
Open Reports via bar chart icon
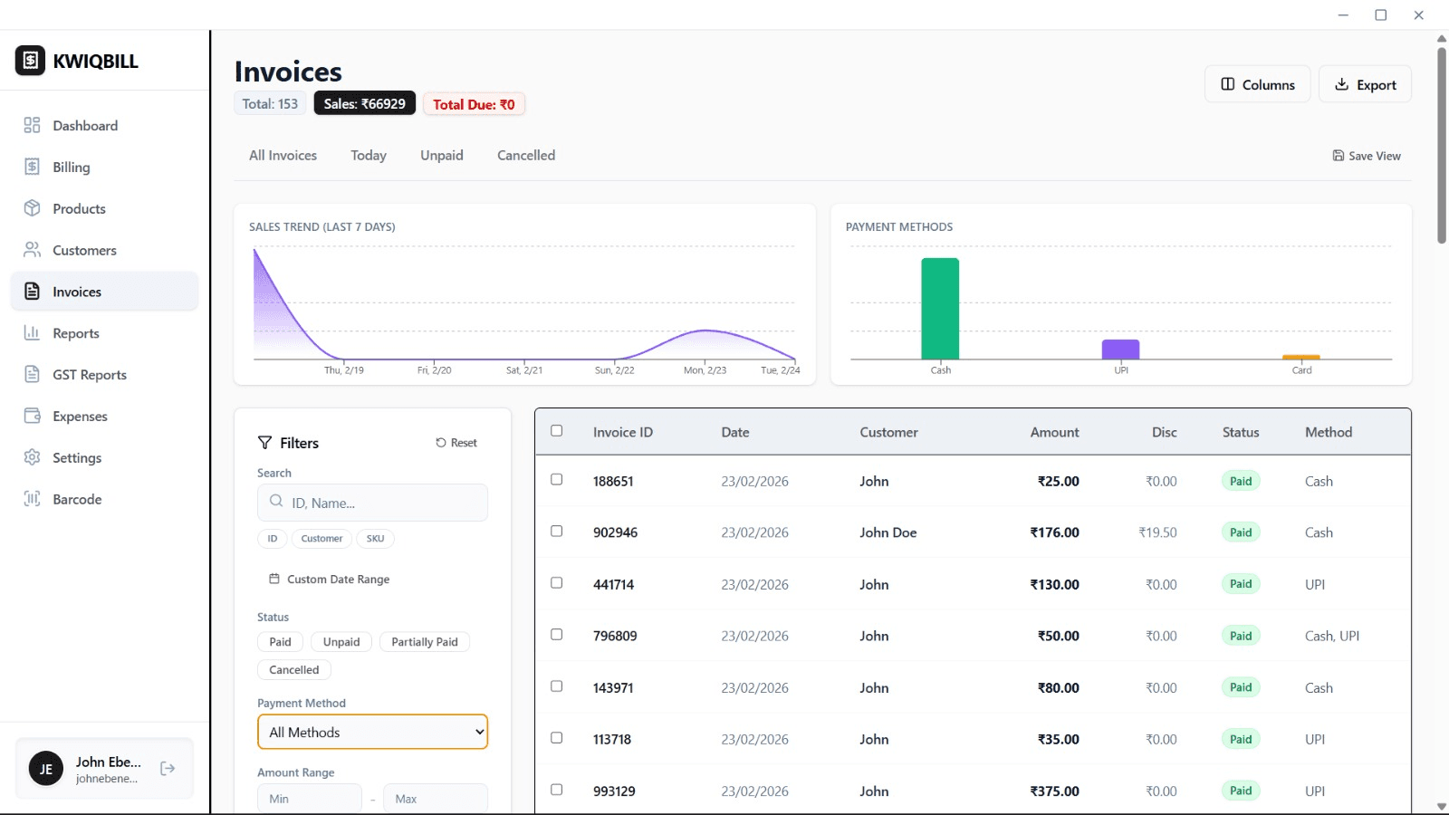click(33, 333)
